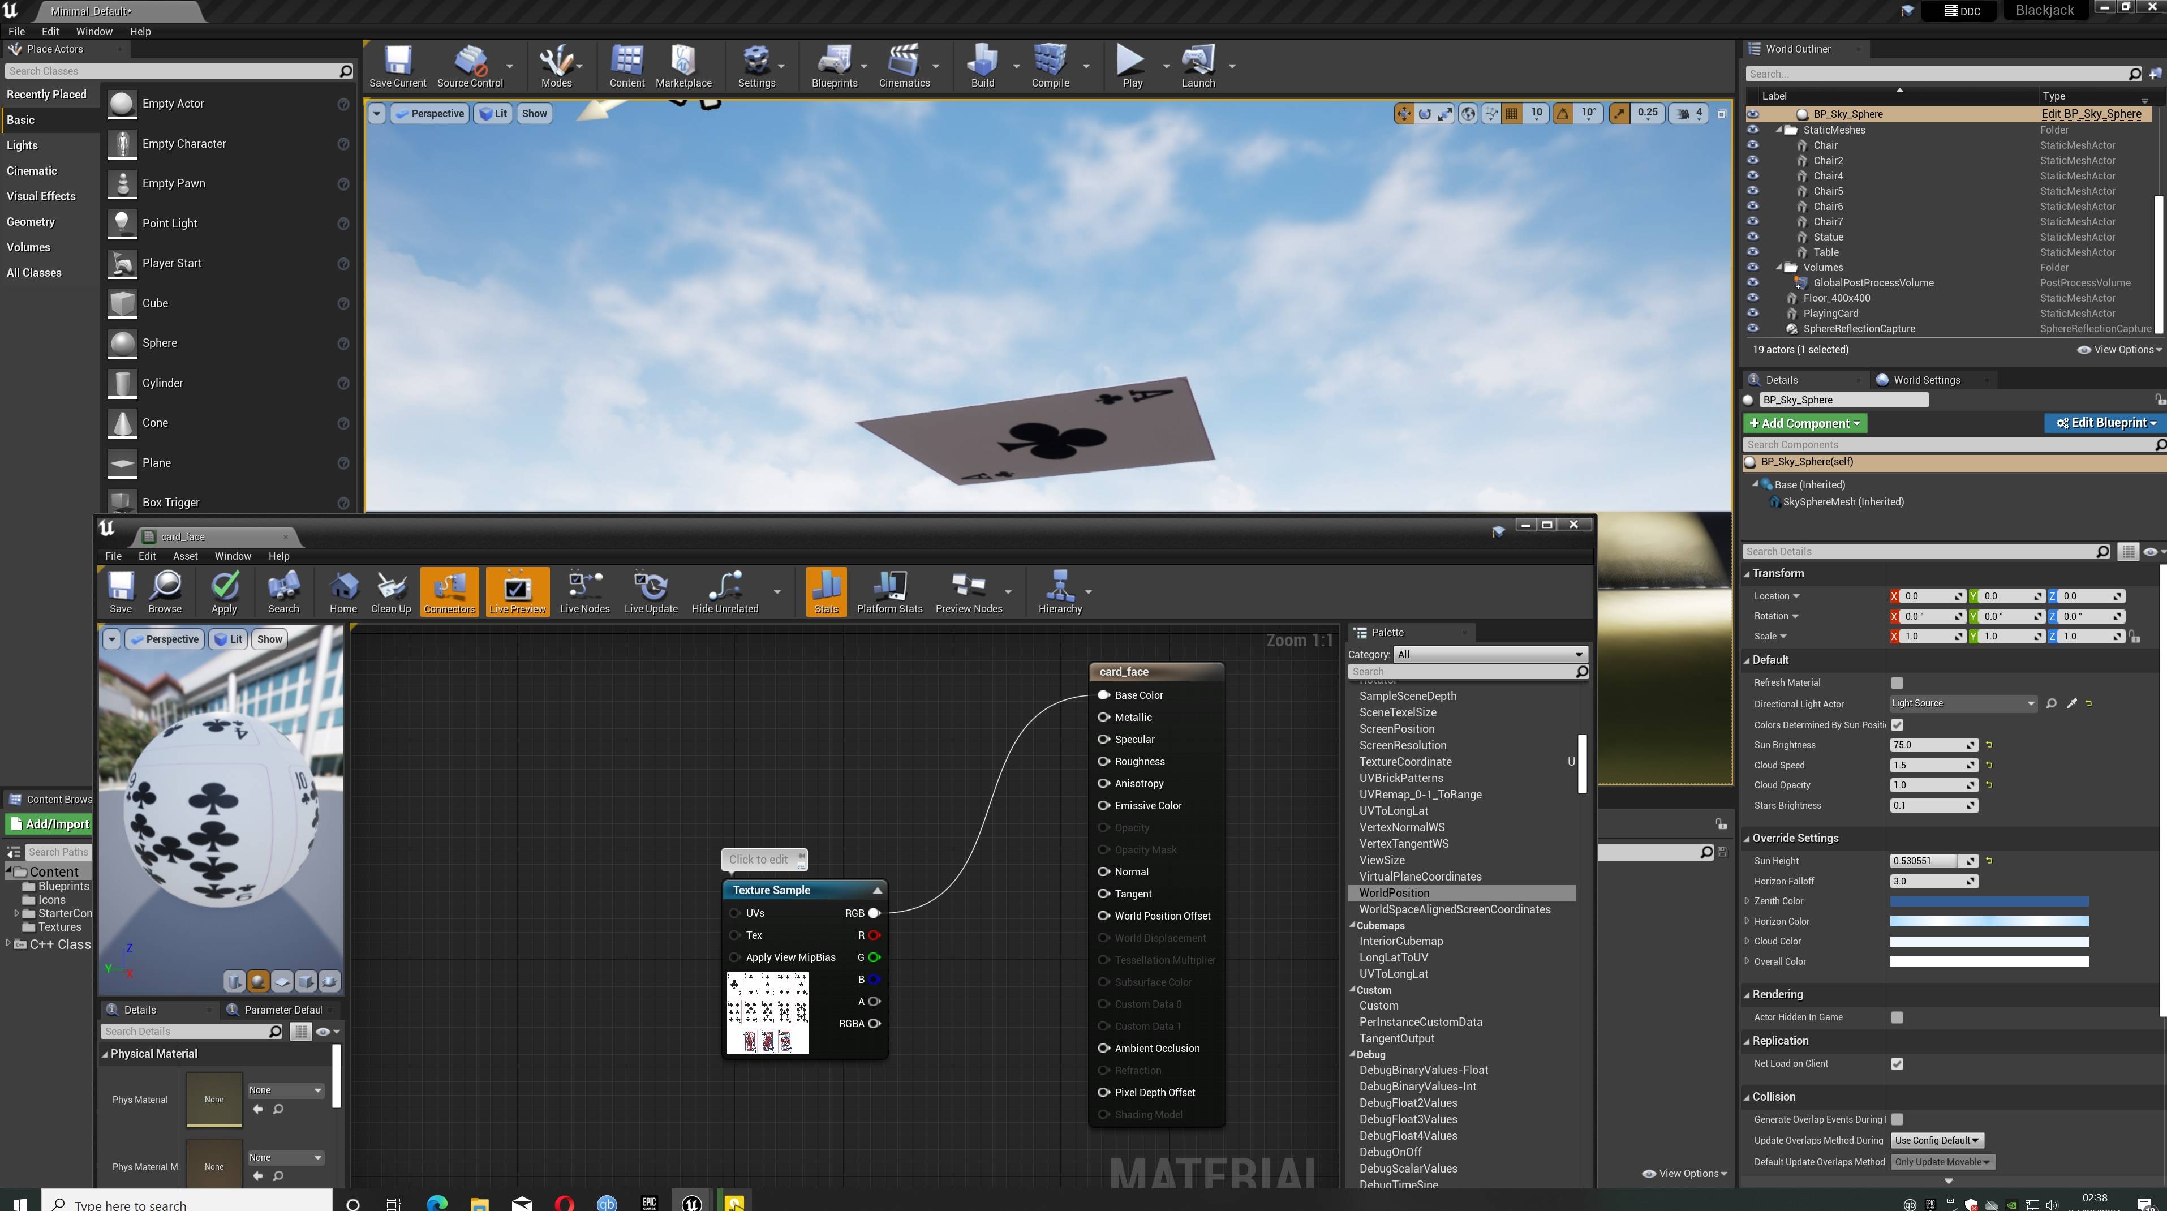Click Zenith Color swatch
Image resolution: width=2167 pixels, height=1211 pixels.
1989,901
